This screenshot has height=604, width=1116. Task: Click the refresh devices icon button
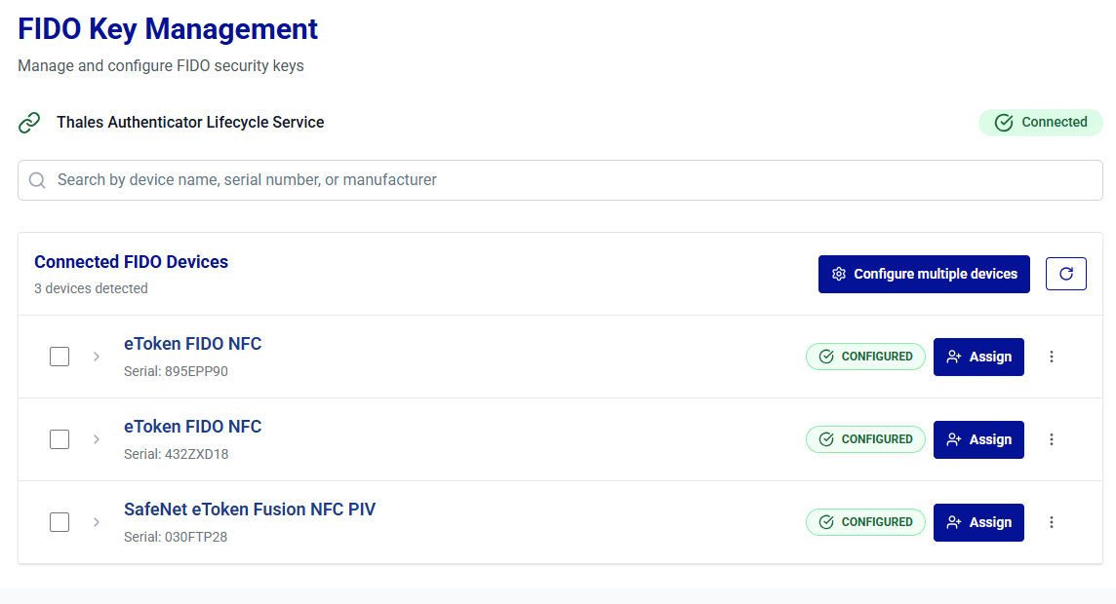(1065, 274)
